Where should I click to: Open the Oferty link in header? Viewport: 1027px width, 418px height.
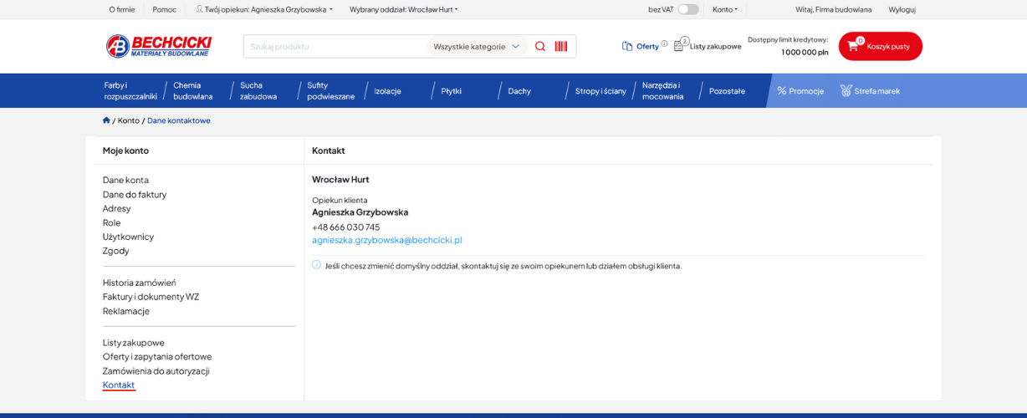[x=647, y=46]
